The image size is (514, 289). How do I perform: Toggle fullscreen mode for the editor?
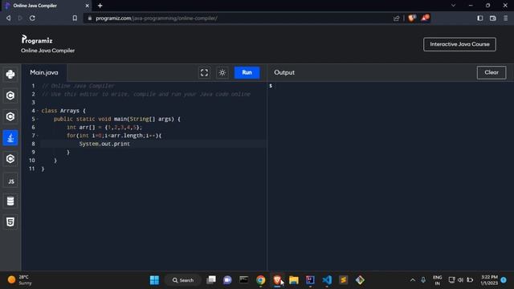point(204,72)
